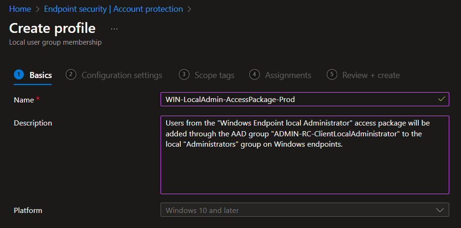Click the breadcrumb chevron after Home
The image size is (461, 228).
pyautogui.click(x=38, y=9)
